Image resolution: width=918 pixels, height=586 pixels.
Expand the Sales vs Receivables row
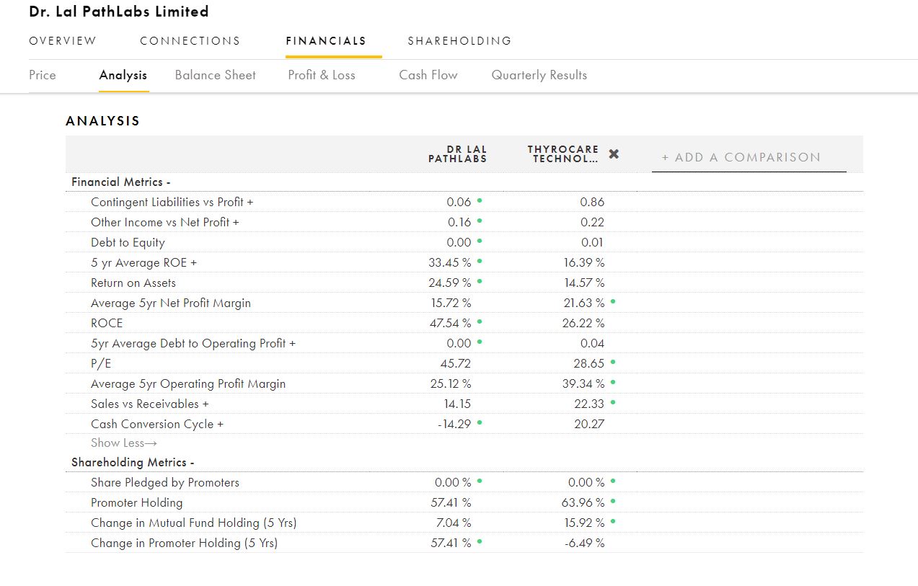click(149, 404)
